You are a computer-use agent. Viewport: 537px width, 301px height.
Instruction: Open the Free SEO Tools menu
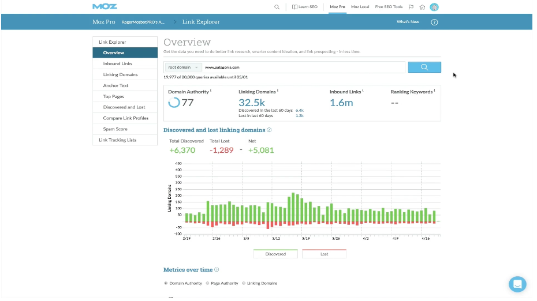(389, 7)
